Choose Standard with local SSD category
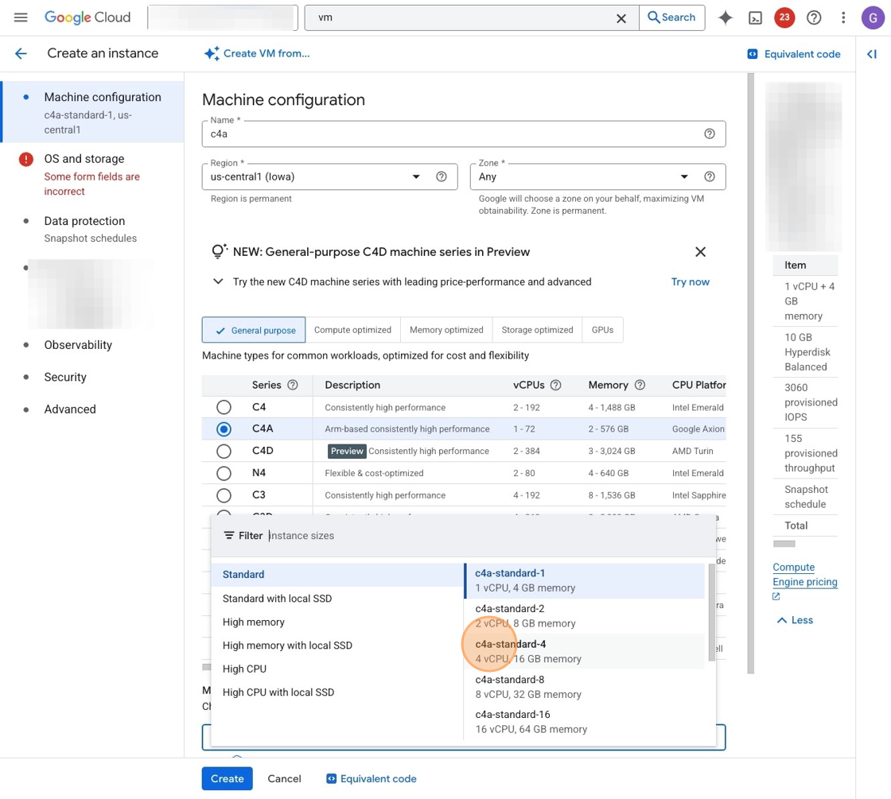 click(337, 599)
